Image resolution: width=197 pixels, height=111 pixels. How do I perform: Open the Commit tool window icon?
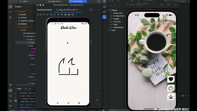click(10, 12)
